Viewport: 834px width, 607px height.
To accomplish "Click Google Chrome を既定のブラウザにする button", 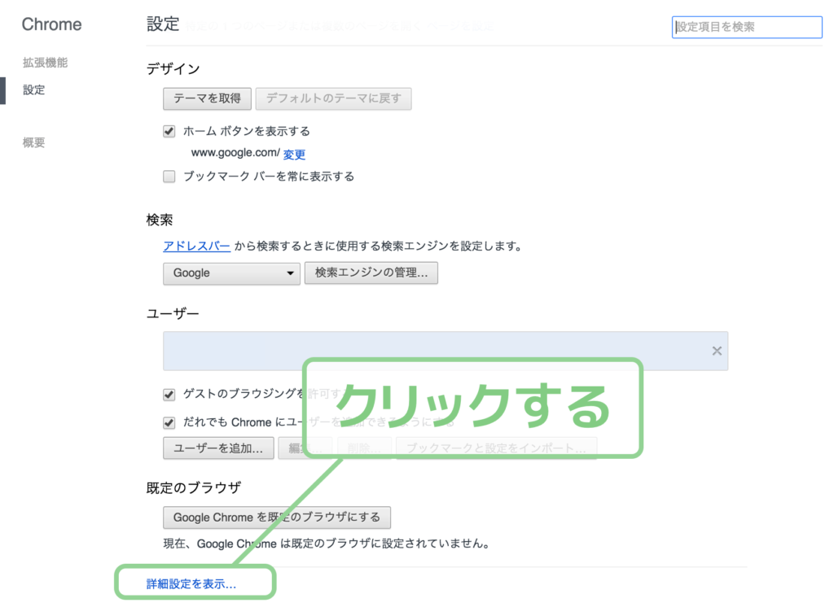I will click(x=277, y=517).
